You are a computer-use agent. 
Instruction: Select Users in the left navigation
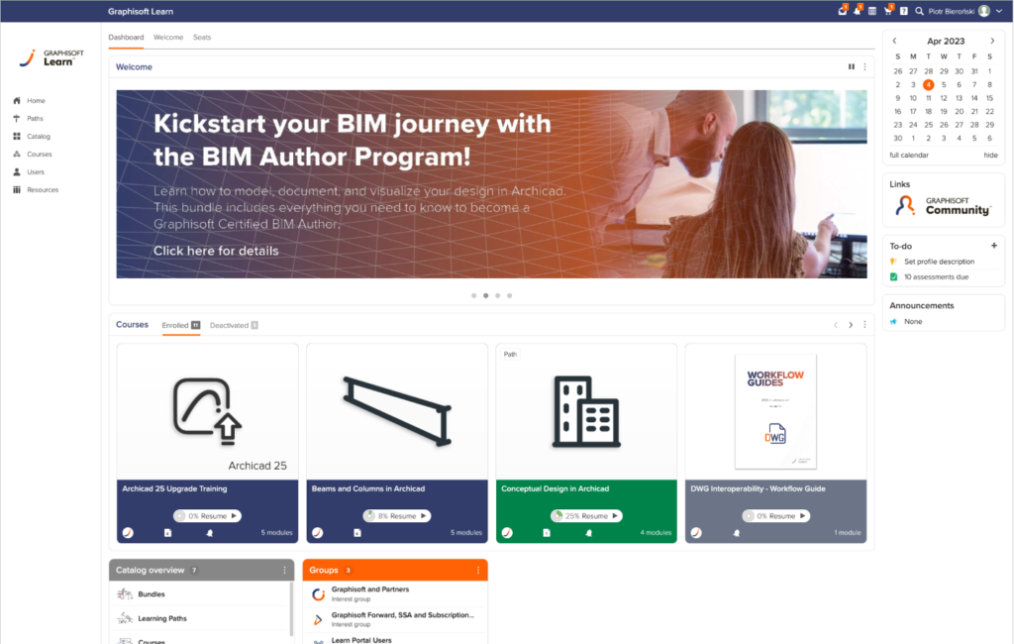point(36,171)
